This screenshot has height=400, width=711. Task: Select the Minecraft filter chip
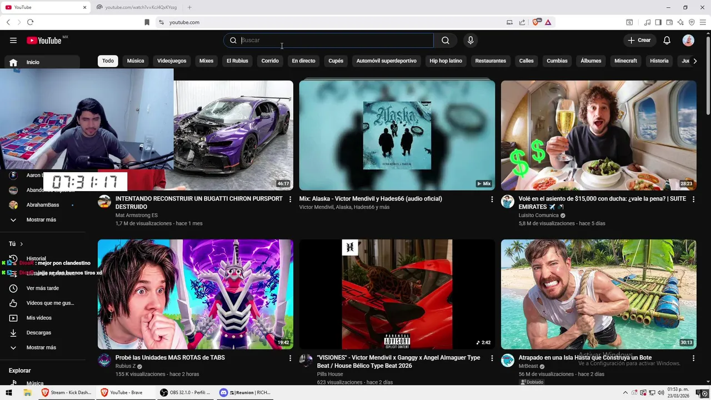point(625,61)
